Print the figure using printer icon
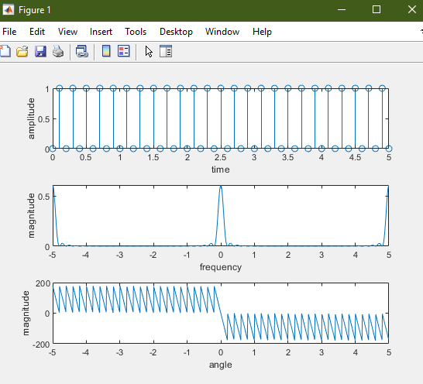Viewport: 423px width, 384px height. coord(58,51)
